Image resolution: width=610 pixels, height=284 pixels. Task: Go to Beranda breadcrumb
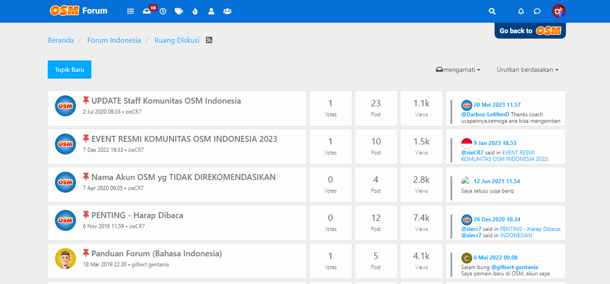[61, 40]
